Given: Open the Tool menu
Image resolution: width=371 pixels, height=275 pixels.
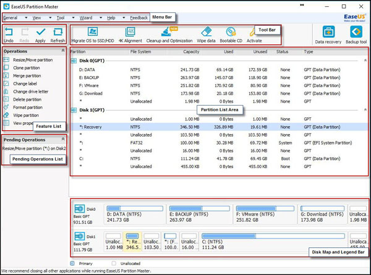Looking at the screenshot, I should pyautogui.click(x=61, y=18).
